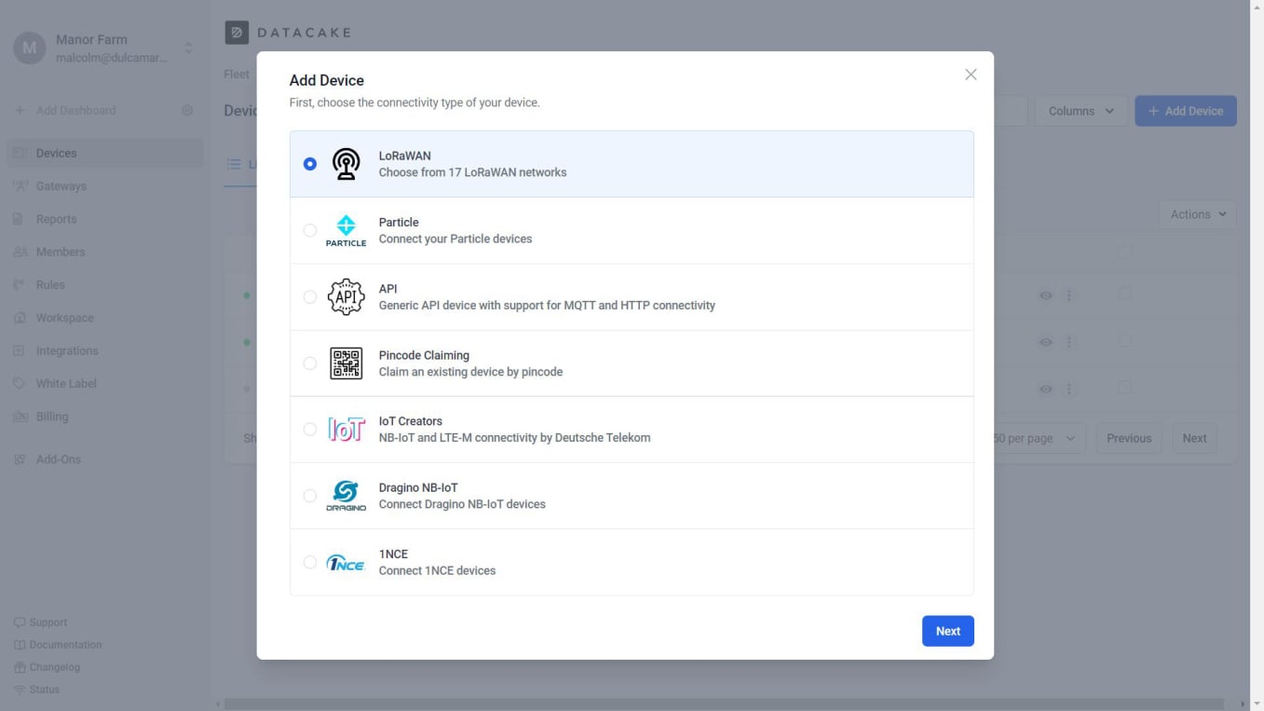Click the 1NCE logo icon
The image size is (1264, 711).
[346, 563]
